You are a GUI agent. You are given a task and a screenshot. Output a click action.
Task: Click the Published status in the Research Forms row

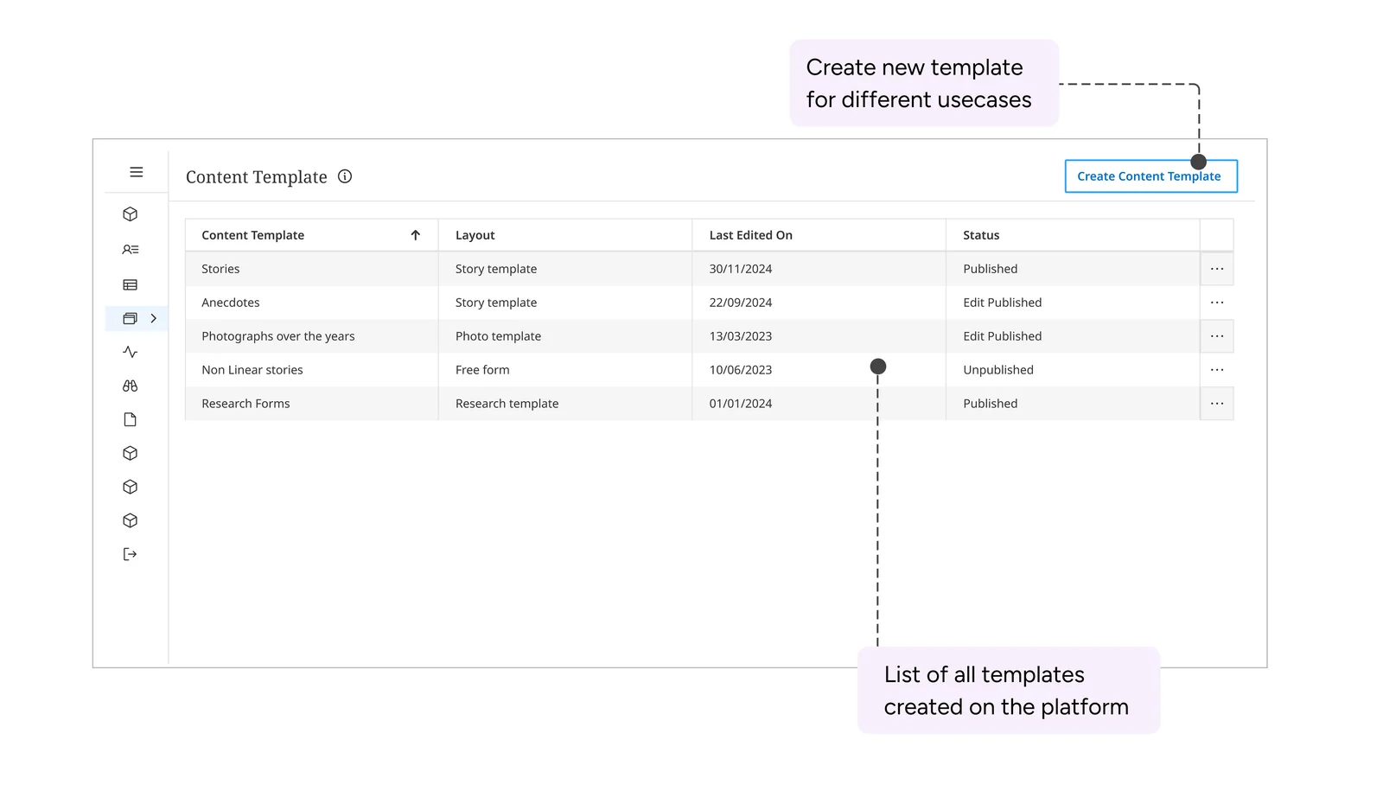pos(991,404)
